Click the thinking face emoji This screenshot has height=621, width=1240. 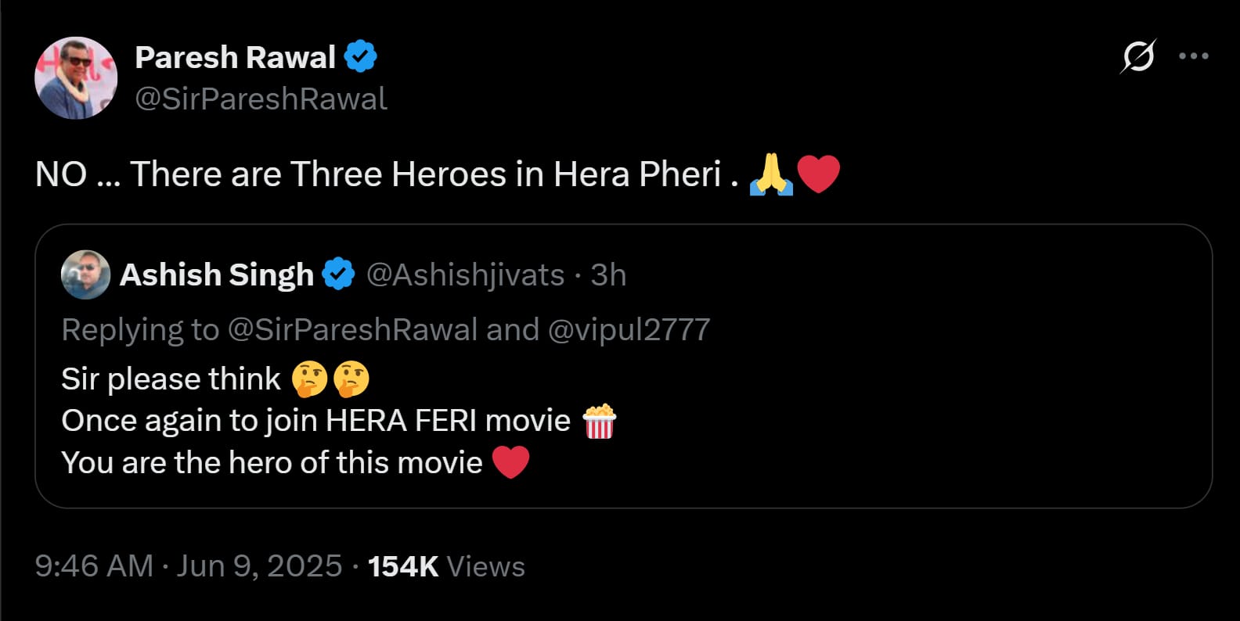(x=310, y=379)
